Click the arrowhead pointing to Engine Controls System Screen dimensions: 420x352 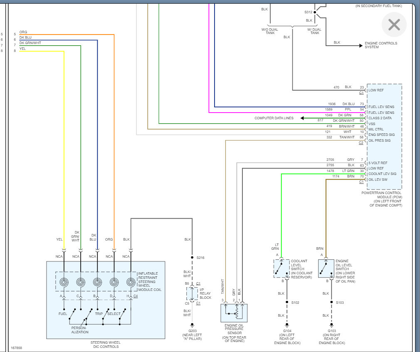[x=361, y=45]
